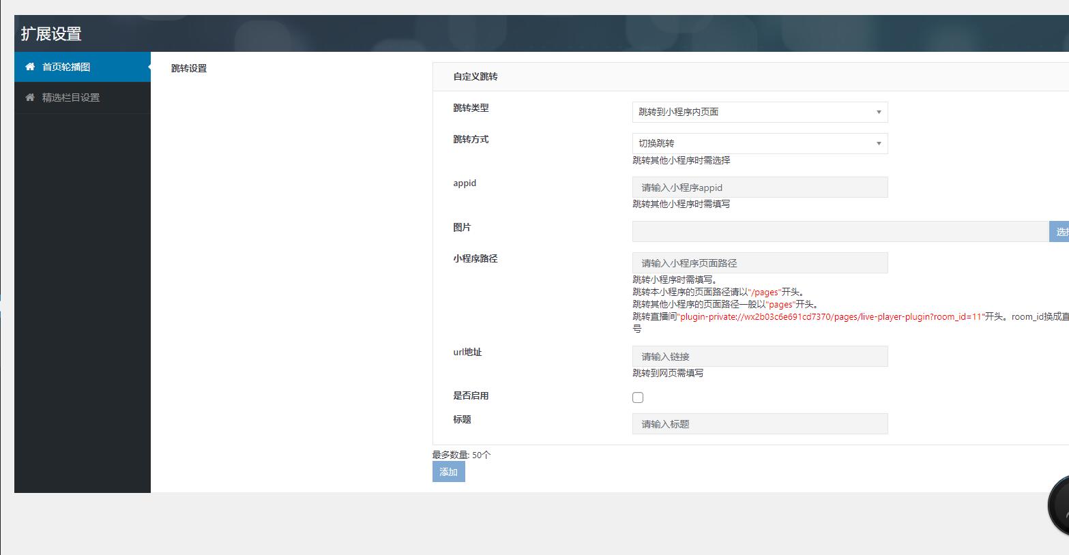The width and height of the screenshot is (1069, 555).
Task: Click the 扩展设置 page title
Action: coord(50,33)
